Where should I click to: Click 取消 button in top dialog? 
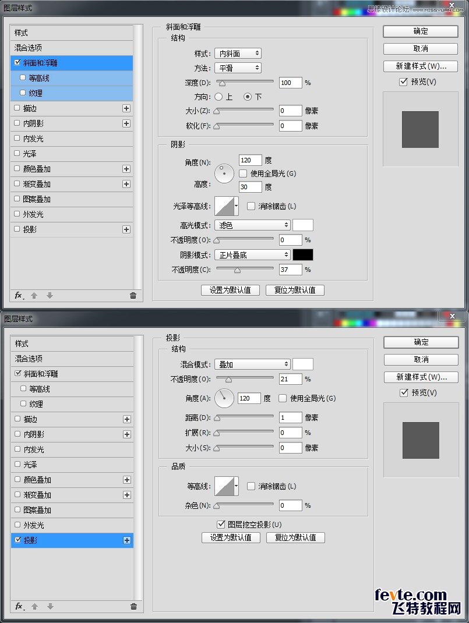[421, 49]
